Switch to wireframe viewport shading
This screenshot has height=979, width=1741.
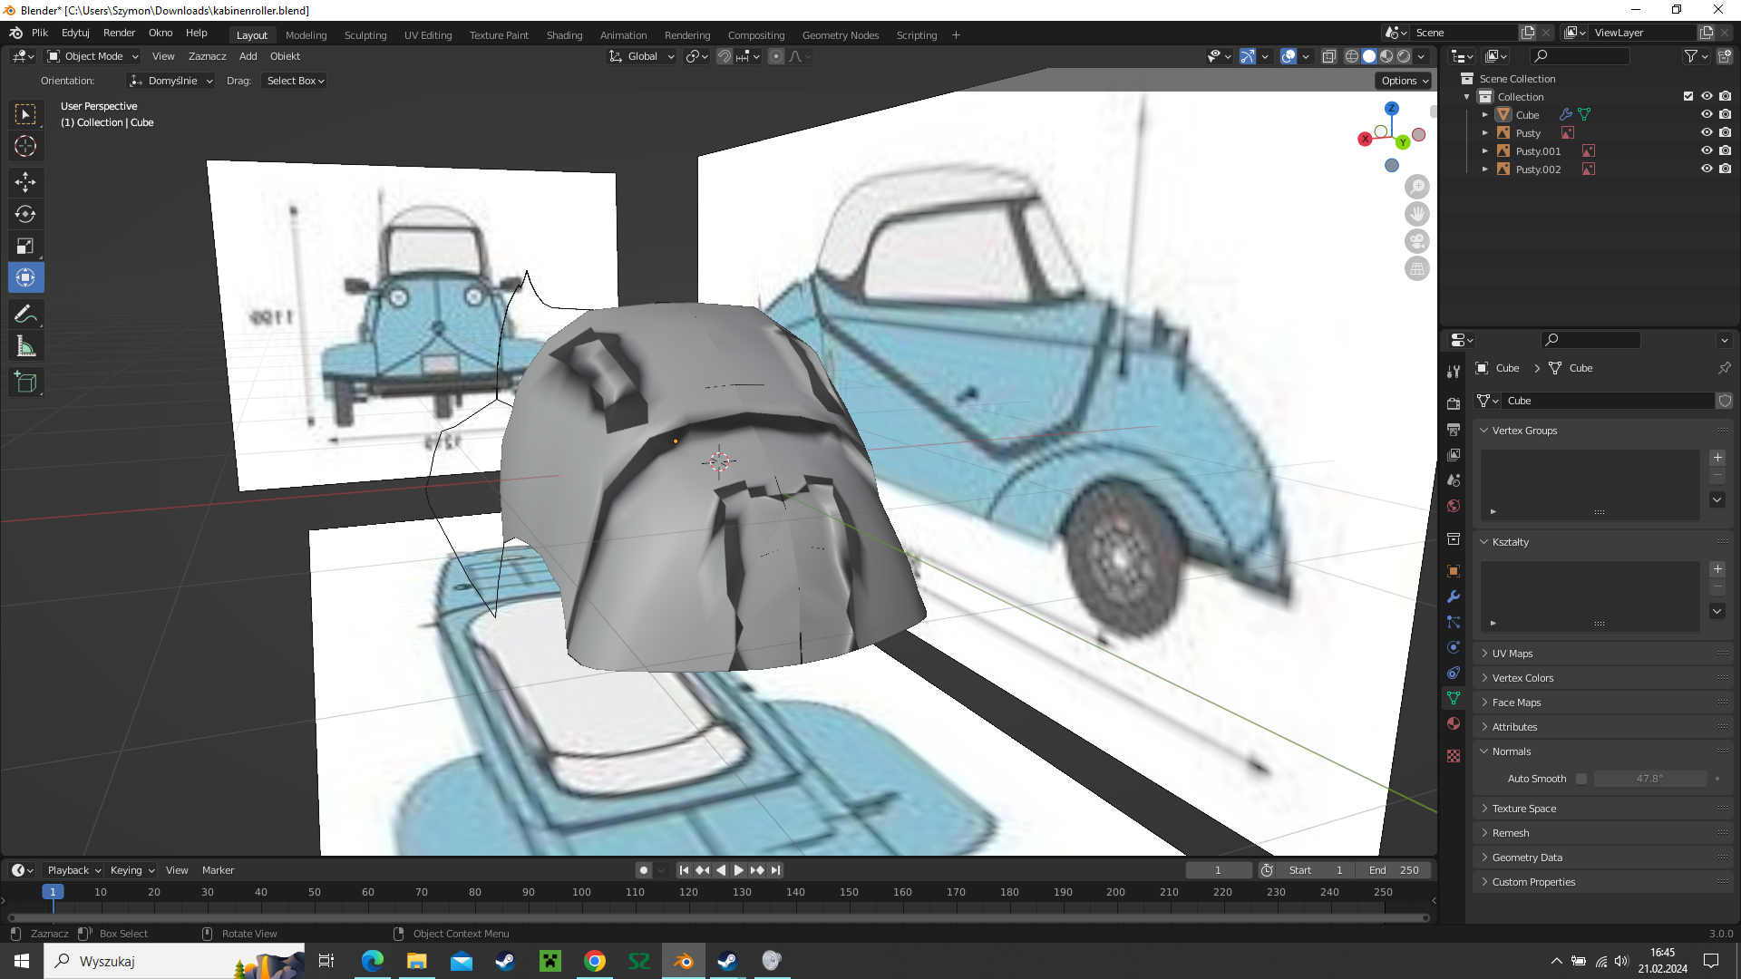[x=1352, y=56]
